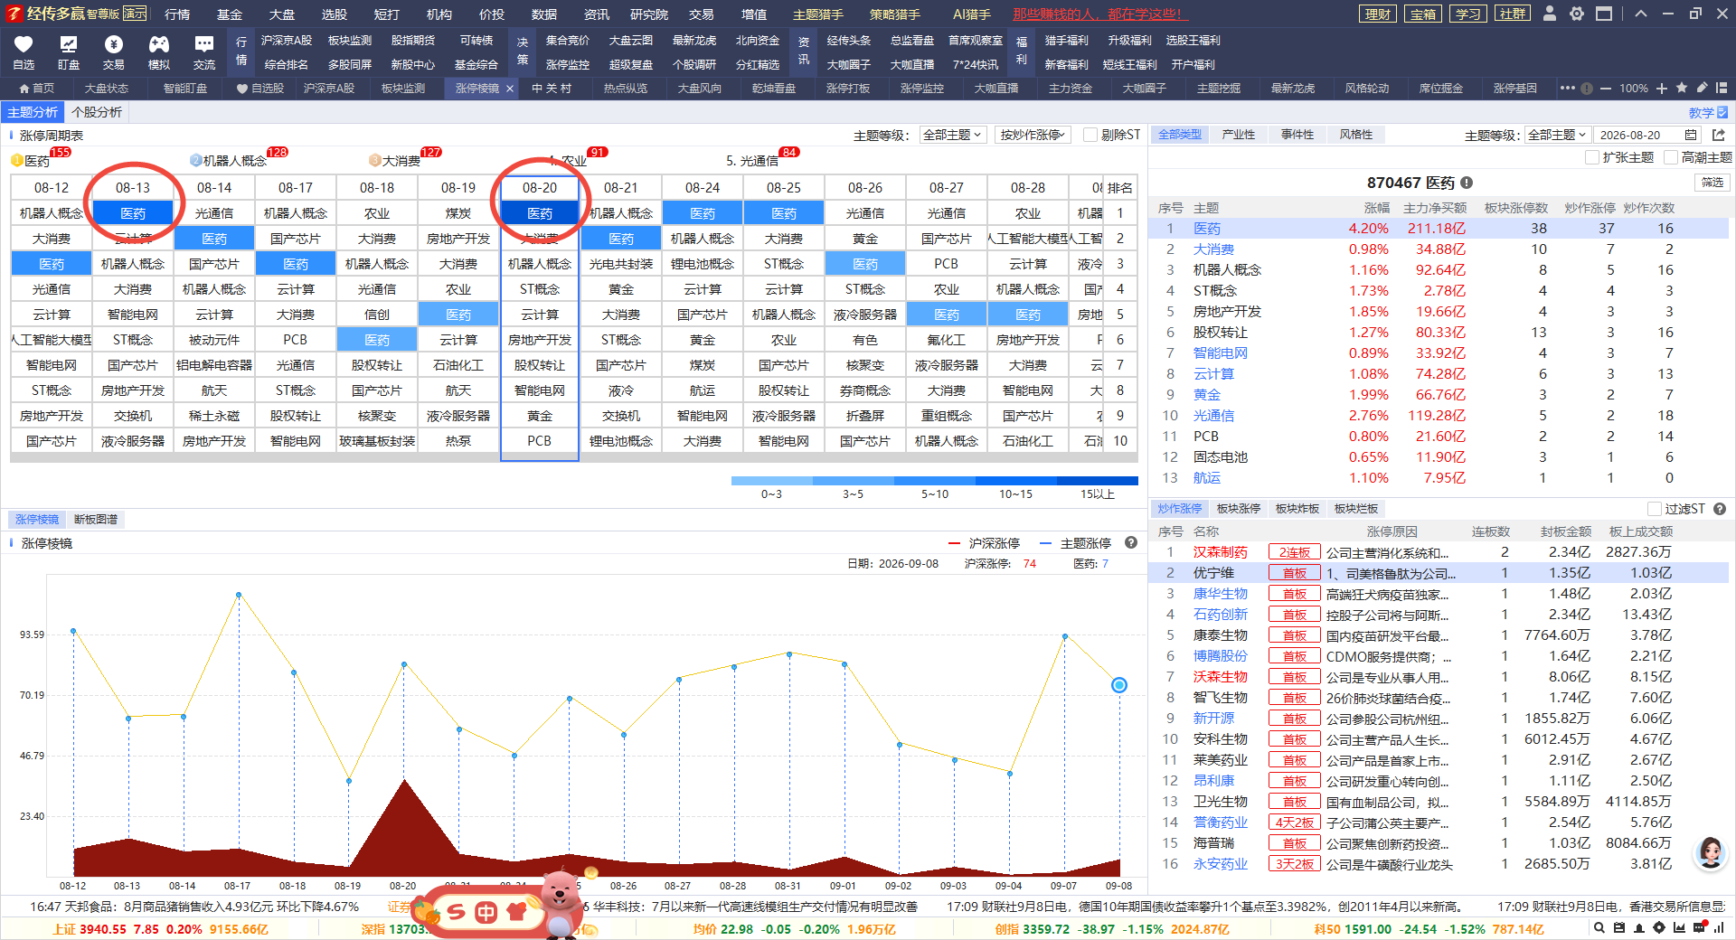Expand the 全部主题 dropdown in the left panel
The width and height of the screenshot is (1736, 940).
[952, 135]
